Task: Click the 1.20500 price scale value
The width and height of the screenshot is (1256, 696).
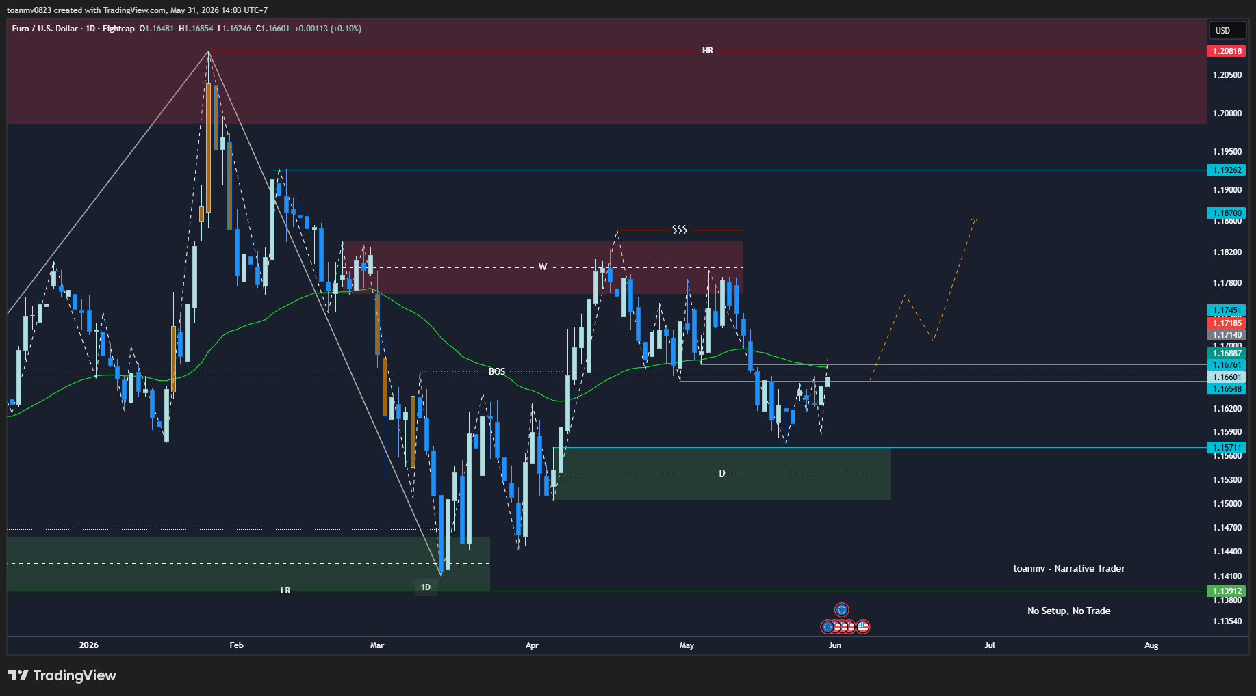Action: pyautogui.click(x=1227, y=75)
